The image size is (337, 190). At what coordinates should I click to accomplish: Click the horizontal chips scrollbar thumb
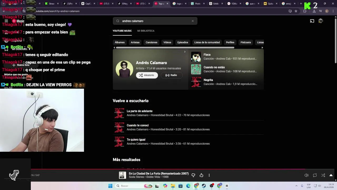pyautogui.click(x=175, y=48)
